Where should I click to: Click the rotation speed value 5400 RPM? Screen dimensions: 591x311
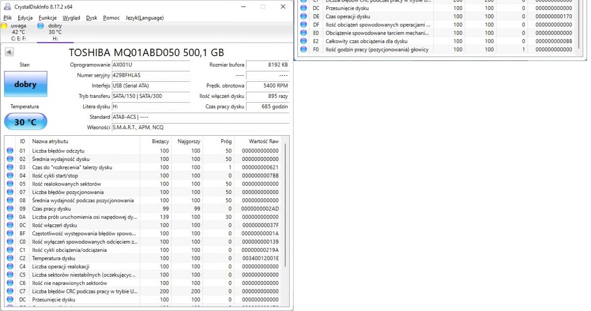[267, 86]
